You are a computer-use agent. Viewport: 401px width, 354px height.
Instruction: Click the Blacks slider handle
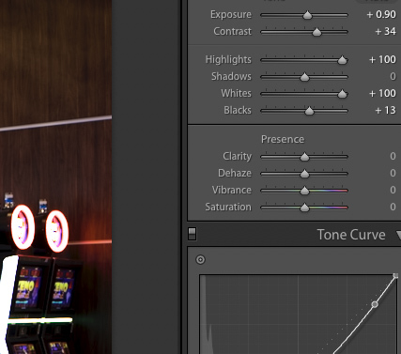309,111
